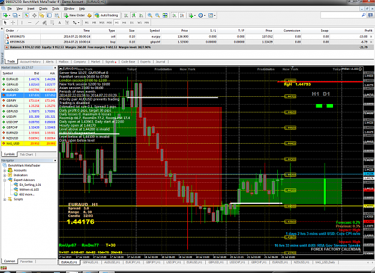Image resolution: width=375 pixels, height=273 pixels.
Task: Collapse the Expert Advisors node
Action: (x=5, y=180)
